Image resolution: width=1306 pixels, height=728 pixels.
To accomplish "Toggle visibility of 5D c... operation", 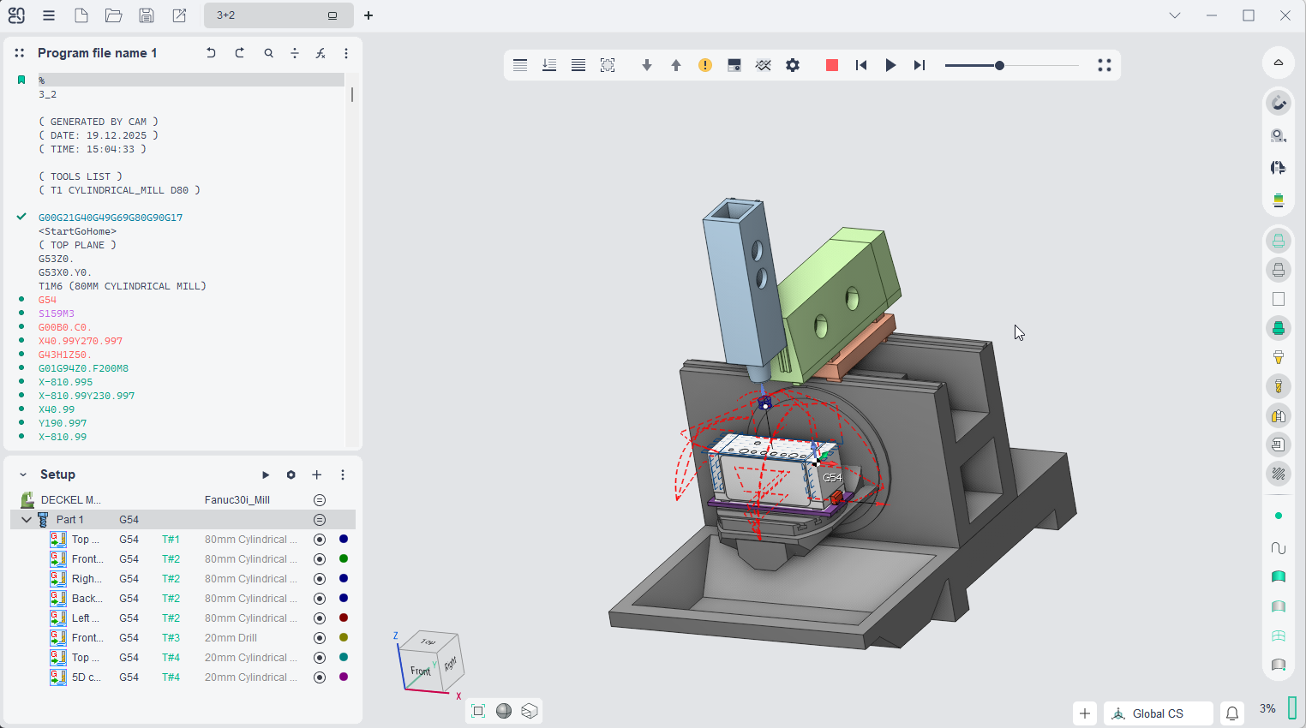I will point(320,677).
